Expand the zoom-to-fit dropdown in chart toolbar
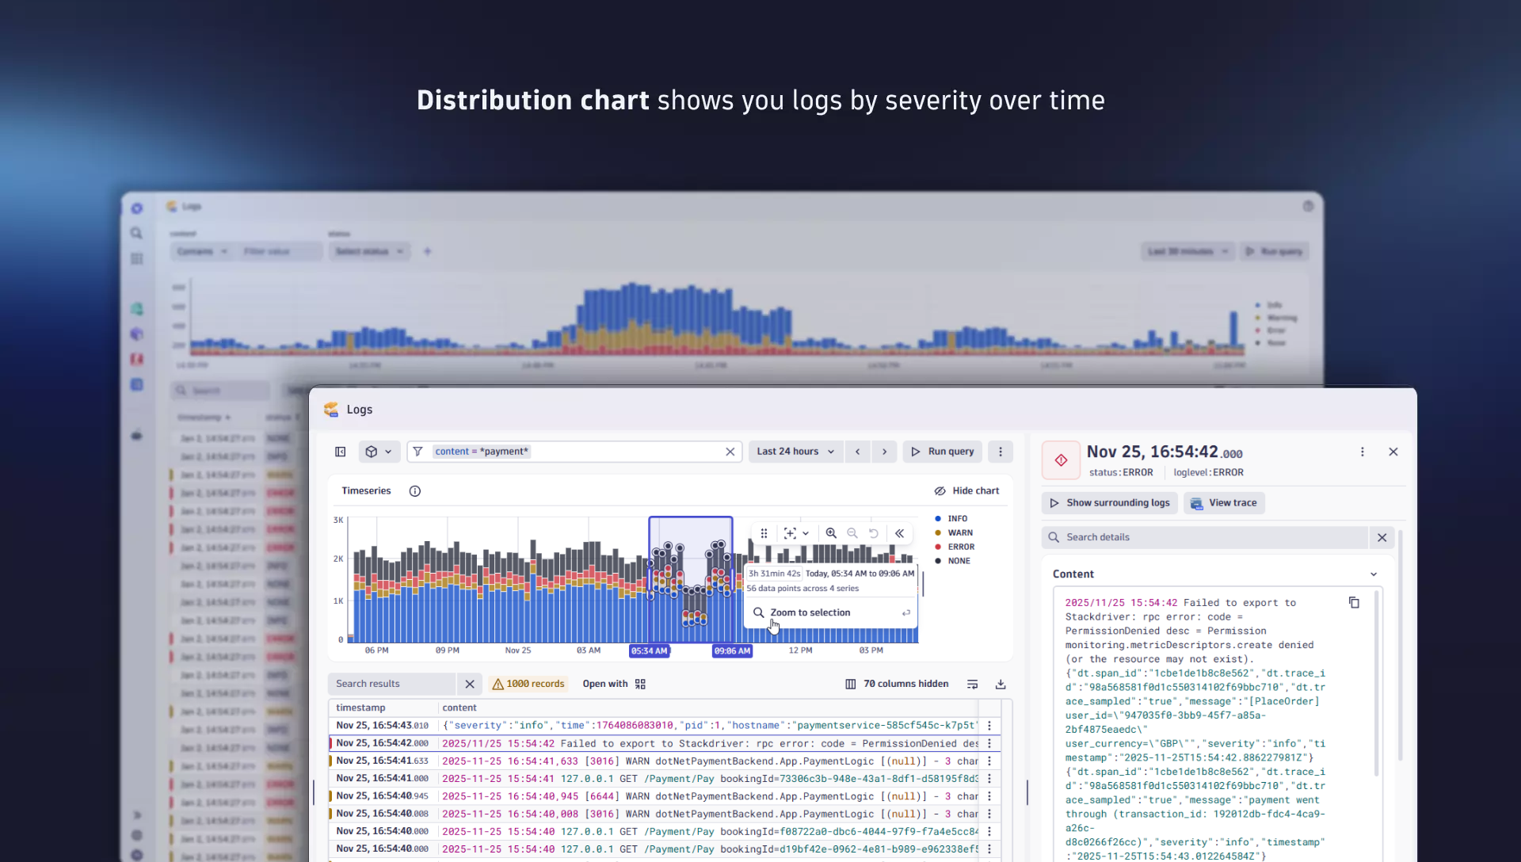1521x862 pixels. click(x=806, y=533)
